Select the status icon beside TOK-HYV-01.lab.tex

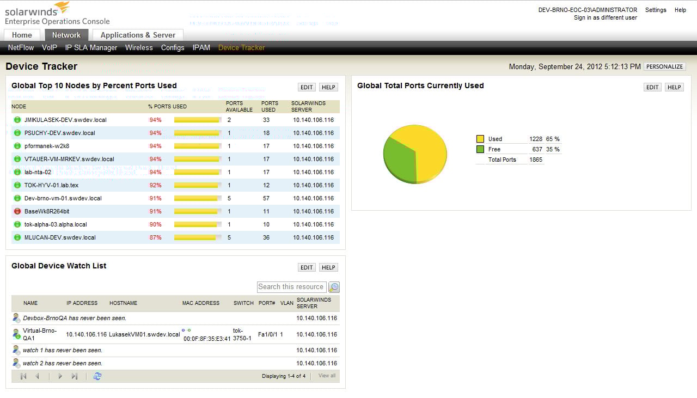click(x=17, y=185)
